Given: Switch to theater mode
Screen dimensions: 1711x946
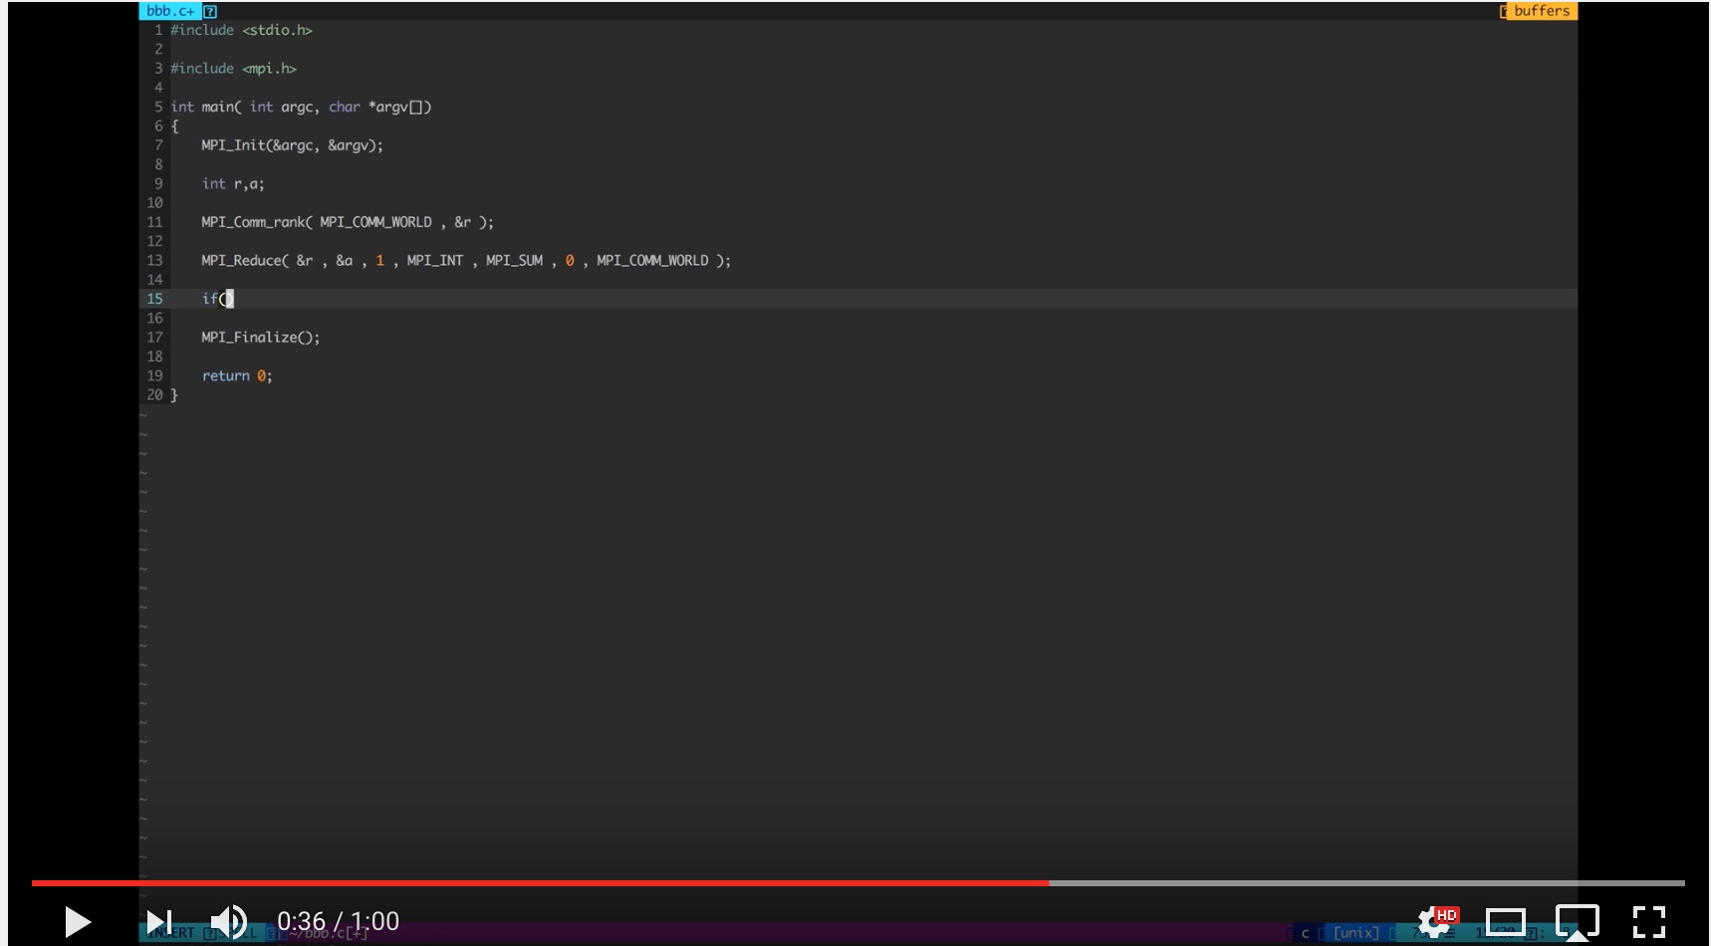Looking at the screenshot, I should [x=1506, y=922].
